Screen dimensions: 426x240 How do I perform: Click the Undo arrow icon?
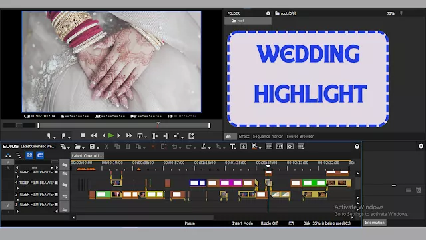174,147
